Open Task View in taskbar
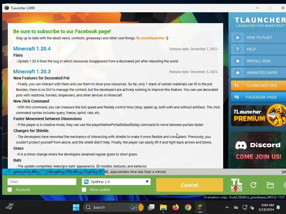 151,207
